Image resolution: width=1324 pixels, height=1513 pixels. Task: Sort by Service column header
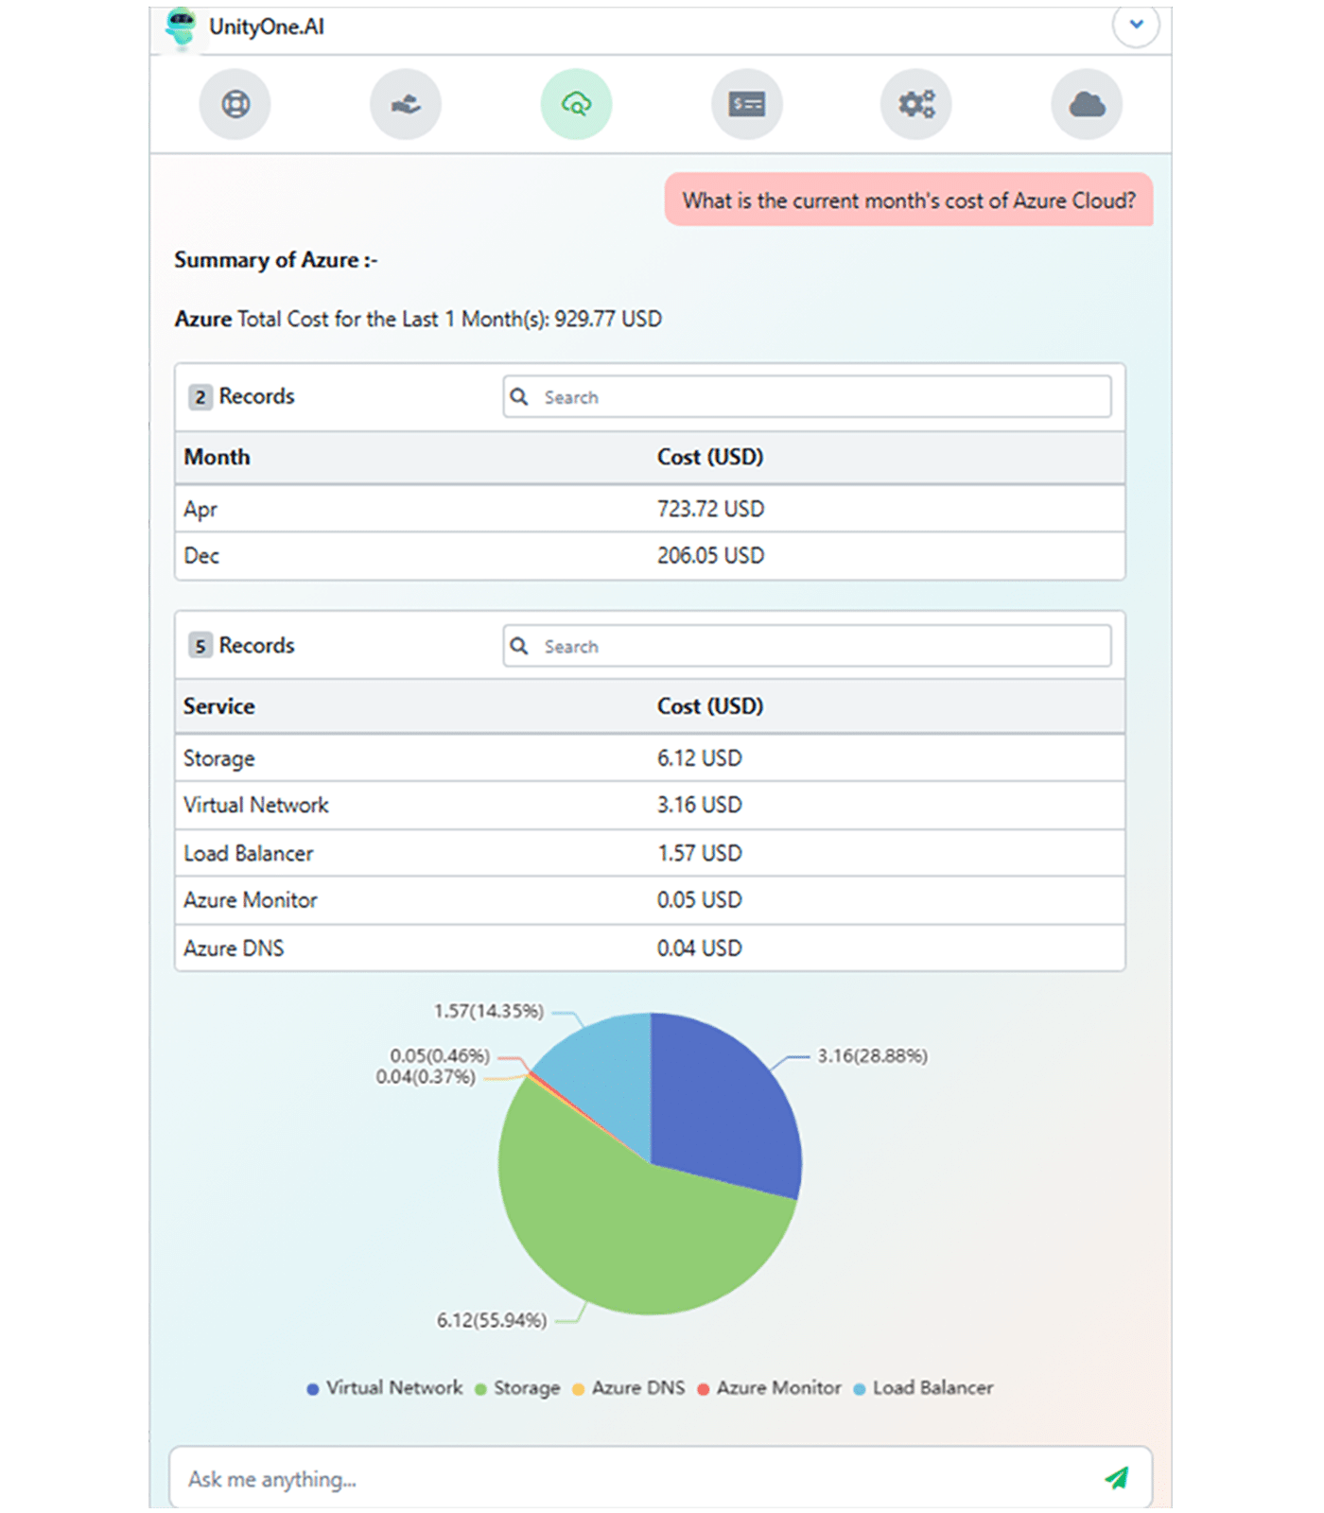tap(219, 706)
